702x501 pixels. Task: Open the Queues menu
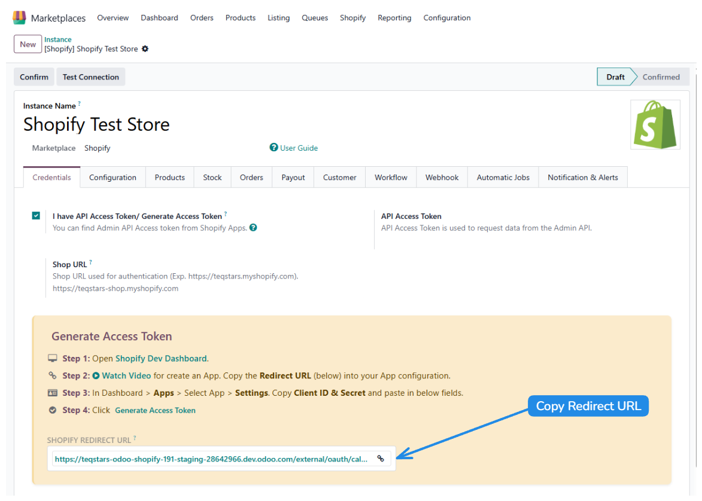pyautogui.click(x=315, y=18)
